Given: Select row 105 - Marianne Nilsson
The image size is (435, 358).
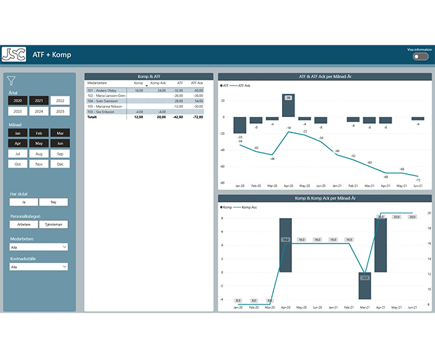Looking at the screenshot, I should pyautogui.click(x=146, y=106).
